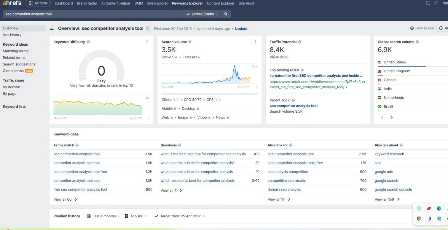Open Traffic share By domain
This screenshot has width=448, height=230.
click(x=11, y=87)
